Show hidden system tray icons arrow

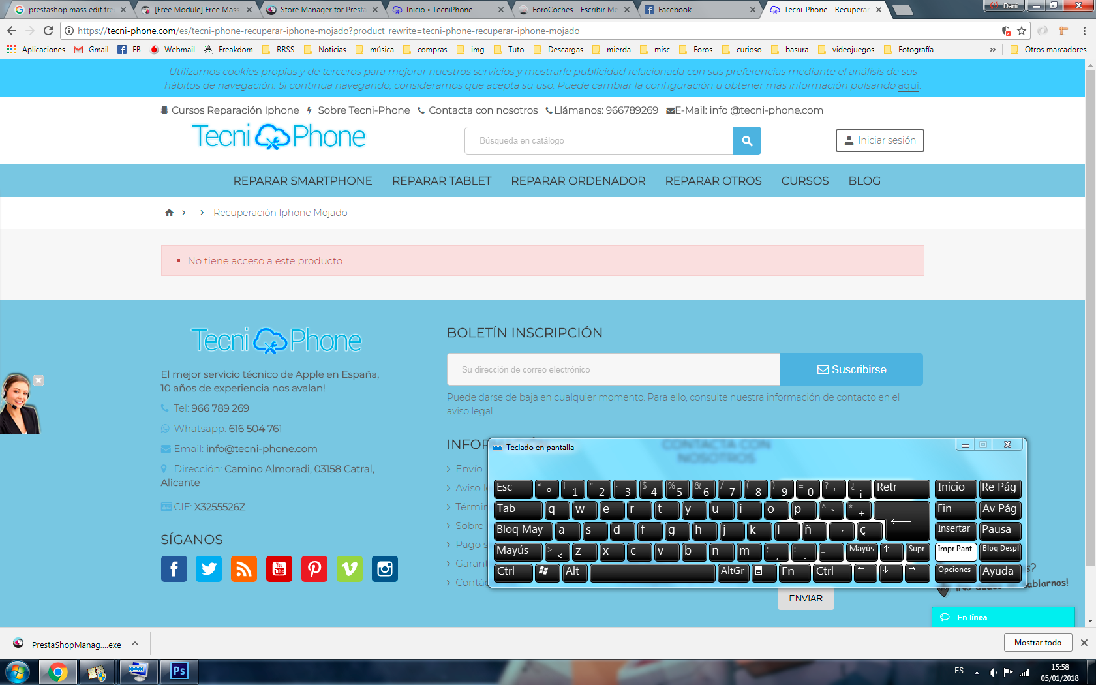pyautogui.click(x=977, y=672)
